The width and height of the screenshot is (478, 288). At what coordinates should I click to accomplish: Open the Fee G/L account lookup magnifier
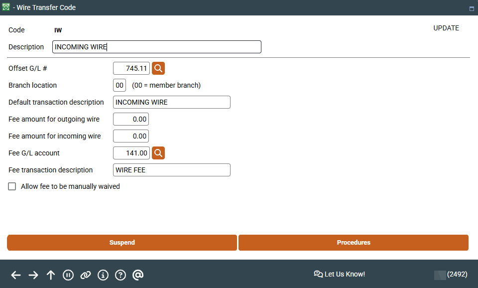click(158, 153)
